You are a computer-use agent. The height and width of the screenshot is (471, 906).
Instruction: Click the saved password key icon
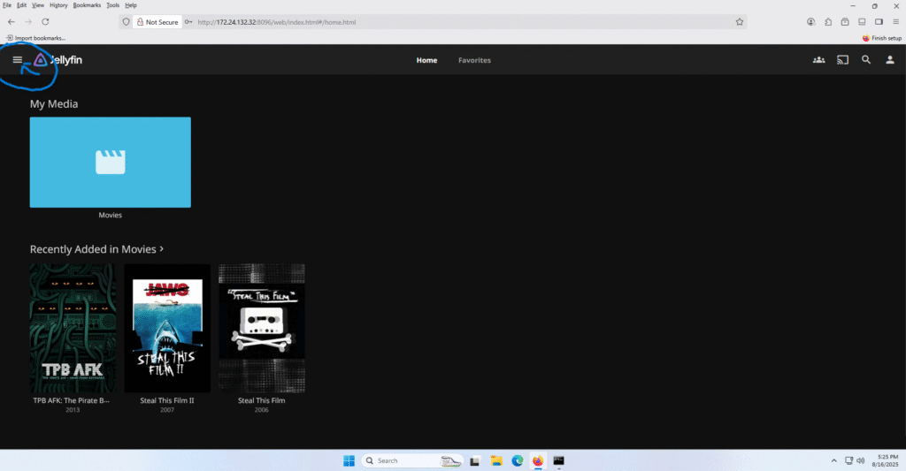188,22
